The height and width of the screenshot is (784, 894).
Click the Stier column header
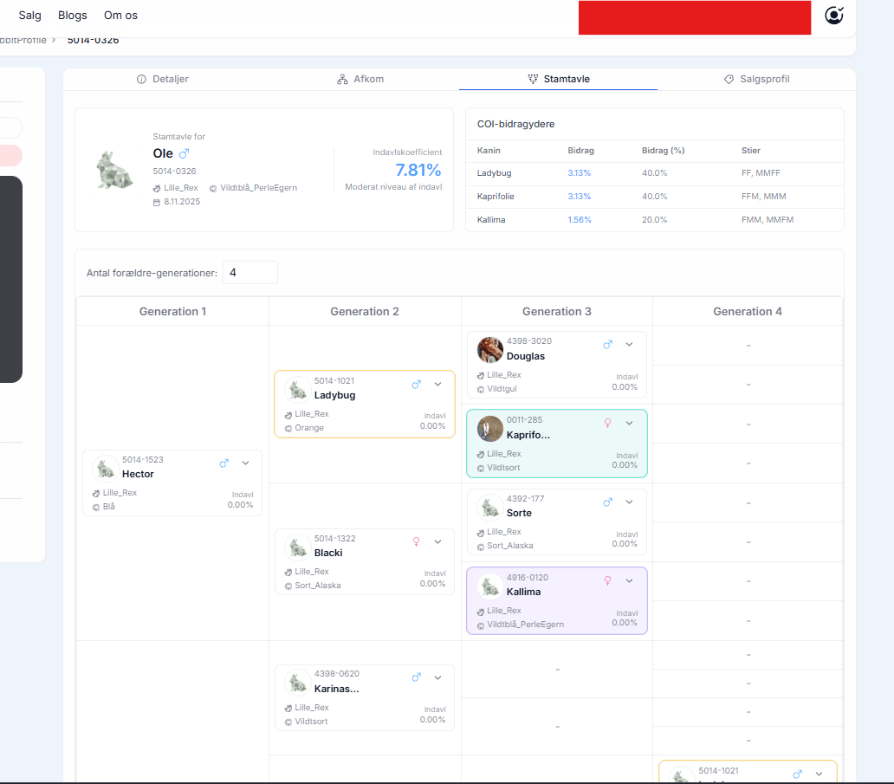[751, 151]
